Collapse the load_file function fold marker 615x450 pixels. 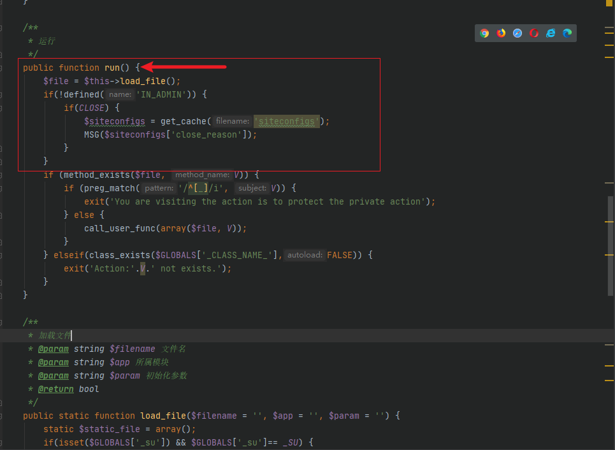(x=2, y=416)
